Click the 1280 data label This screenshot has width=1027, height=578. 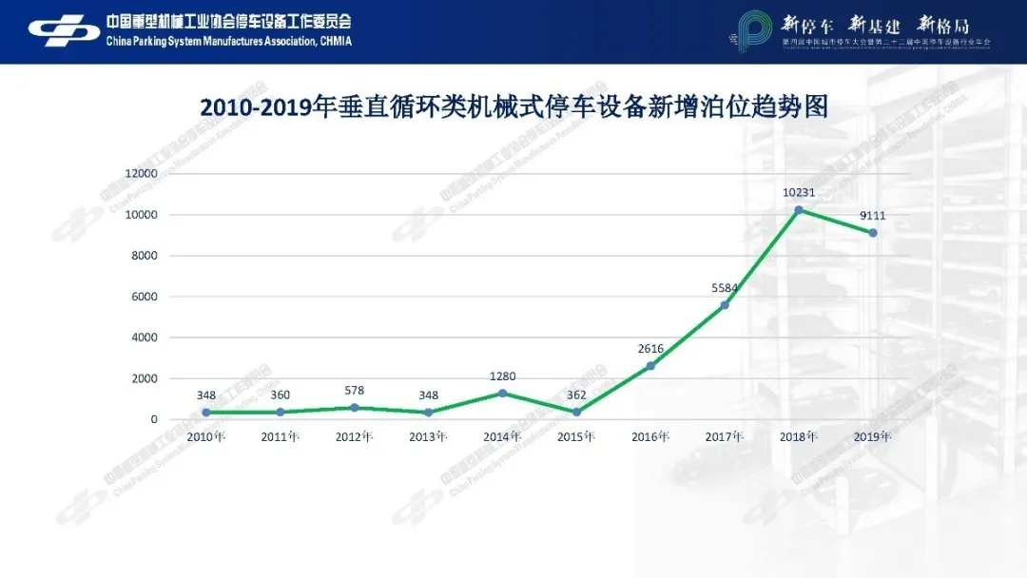(x=502, y=376)
